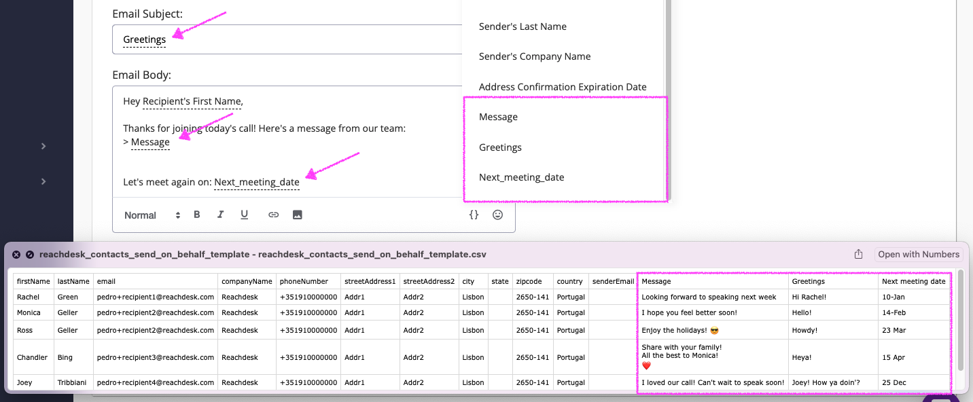
Task: Open the emoji picker
Action: click(x=498, y=215)
